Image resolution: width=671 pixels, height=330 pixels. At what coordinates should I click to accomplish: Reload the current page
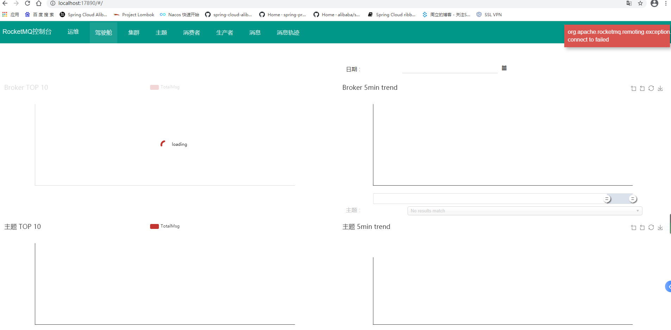(27, 3)
